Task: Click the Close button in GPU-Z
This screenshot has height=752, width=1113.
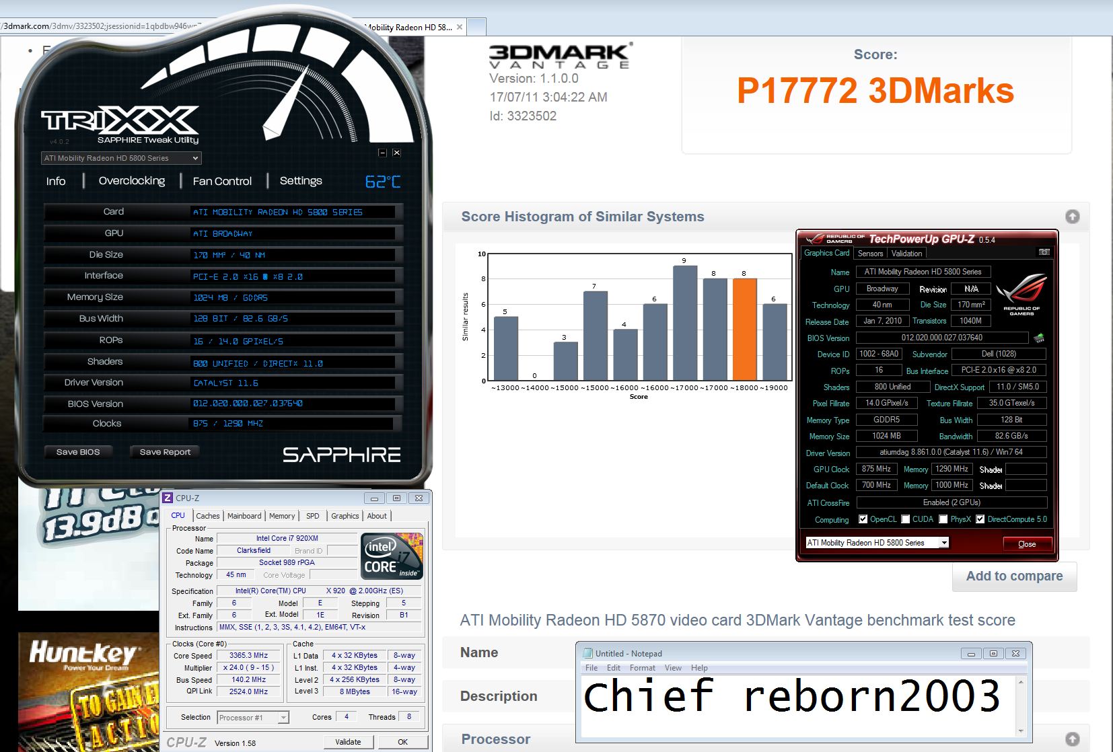Action: pos(1027,543)
